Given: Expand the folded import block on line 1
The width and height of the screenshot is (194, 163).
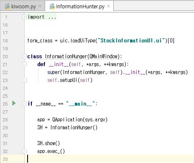Looking at the screenshot, I should point(24,17).
